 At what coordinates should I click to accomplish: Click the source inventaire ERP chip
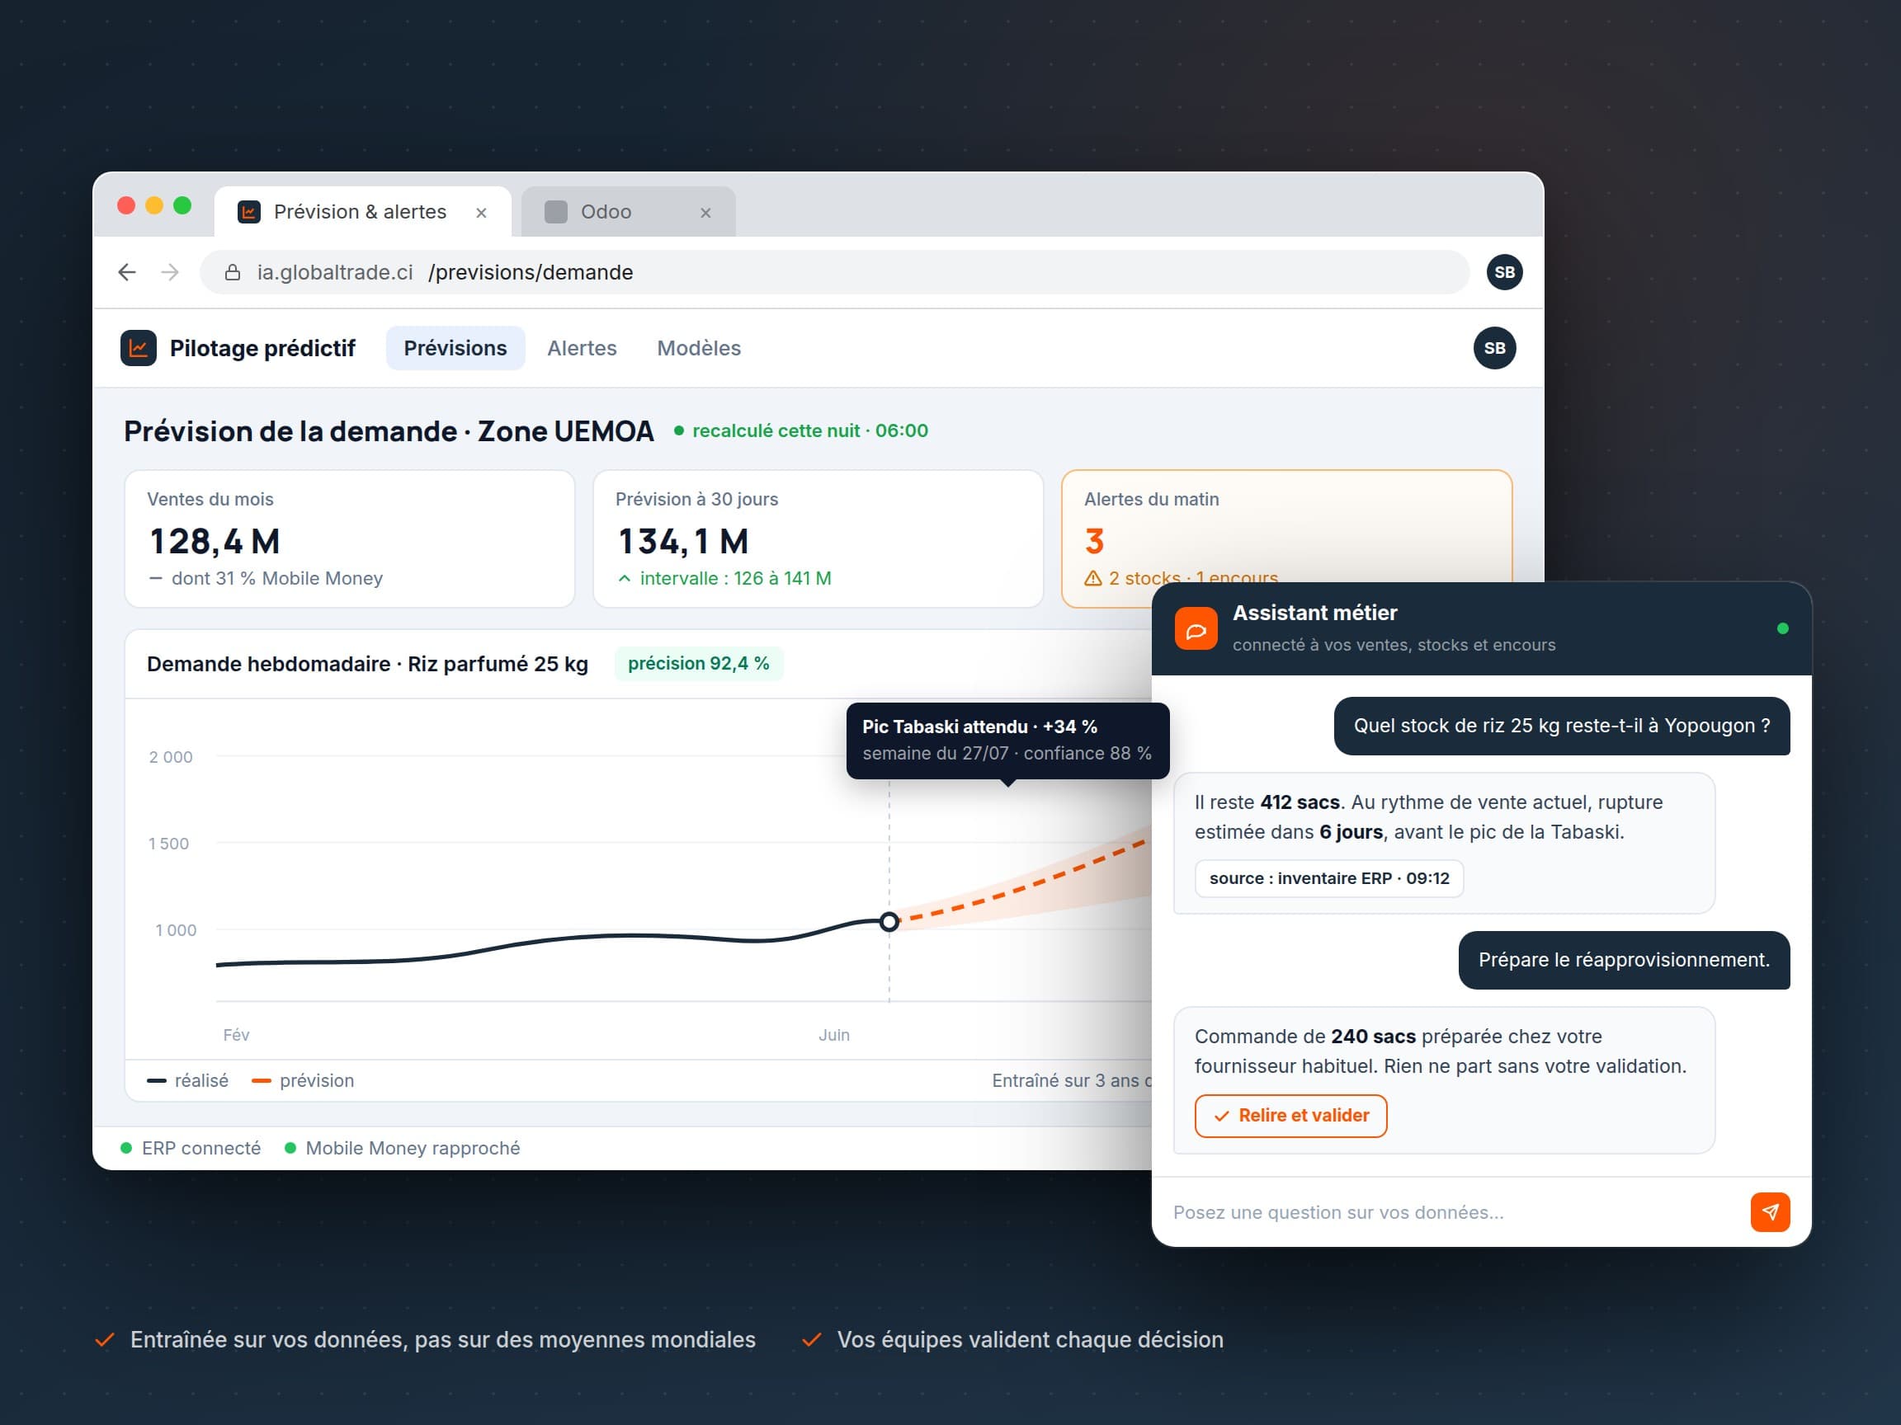click(1328, 878)
